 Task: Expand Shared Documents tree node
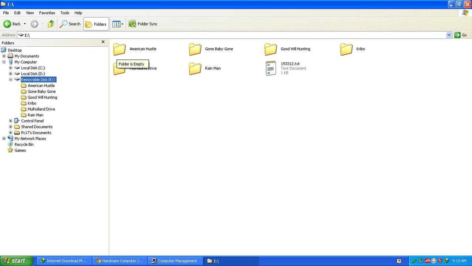click(11, 127)
